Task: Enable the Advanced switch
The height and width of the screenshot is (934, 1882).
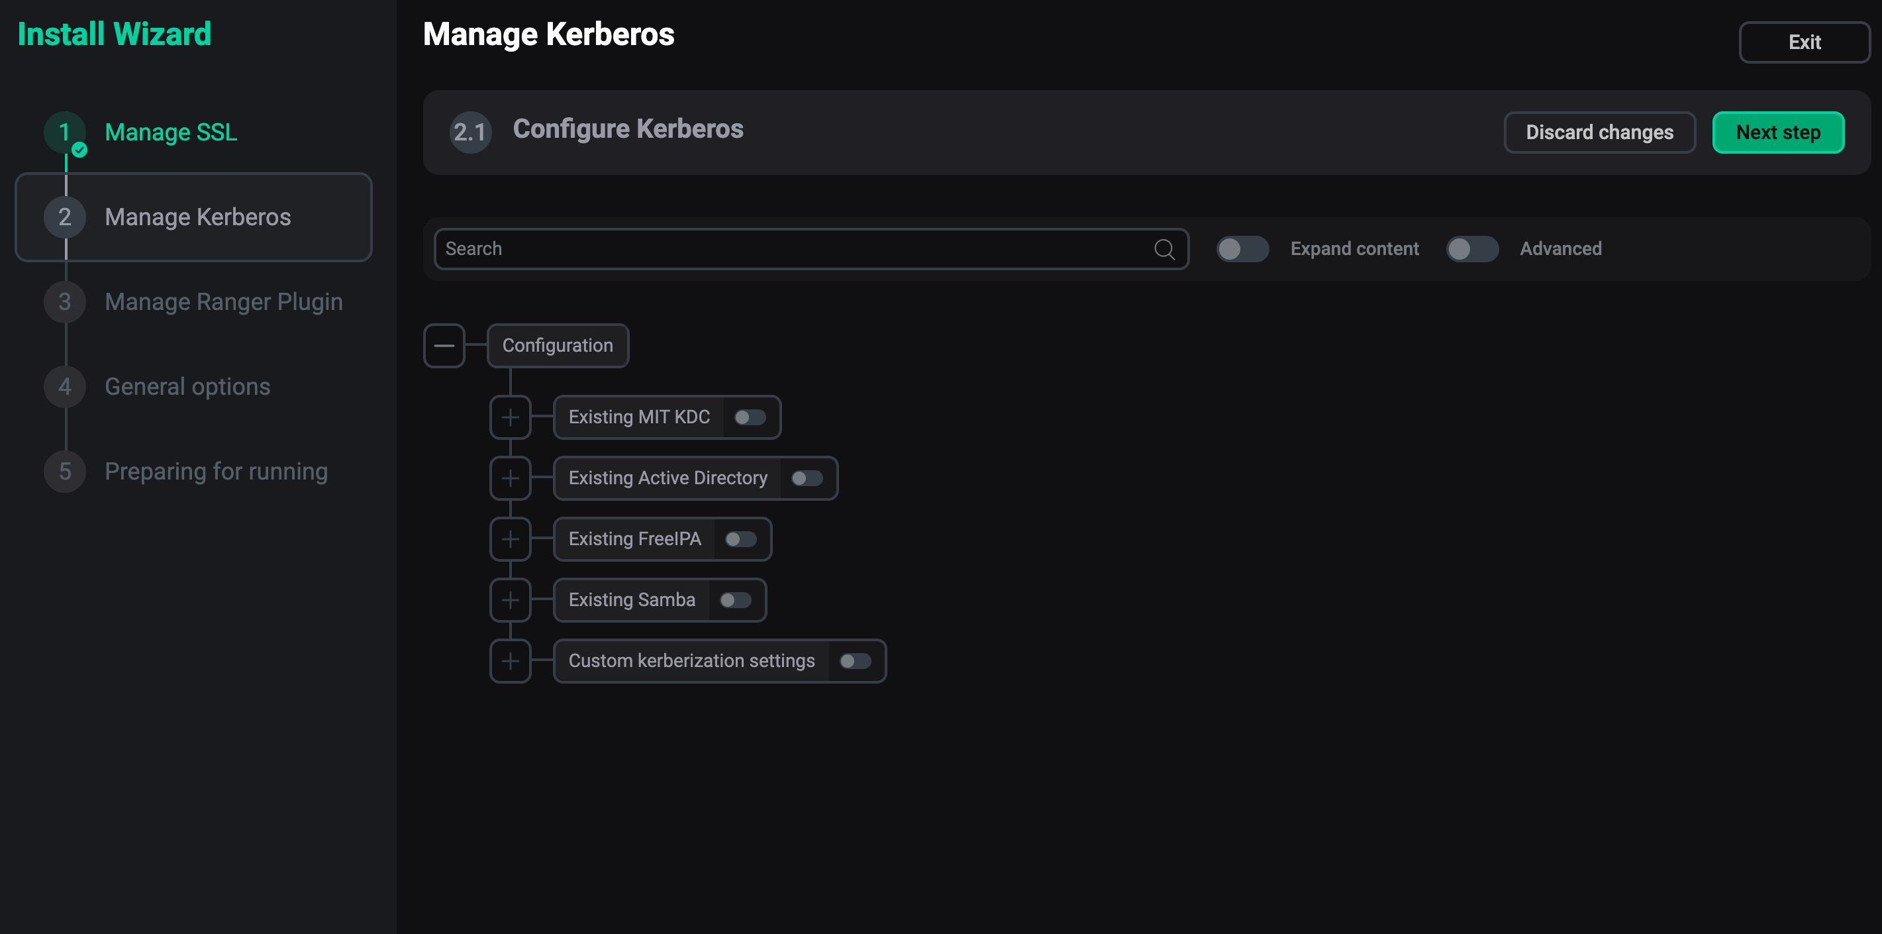Action: (x=1472, y=249)
